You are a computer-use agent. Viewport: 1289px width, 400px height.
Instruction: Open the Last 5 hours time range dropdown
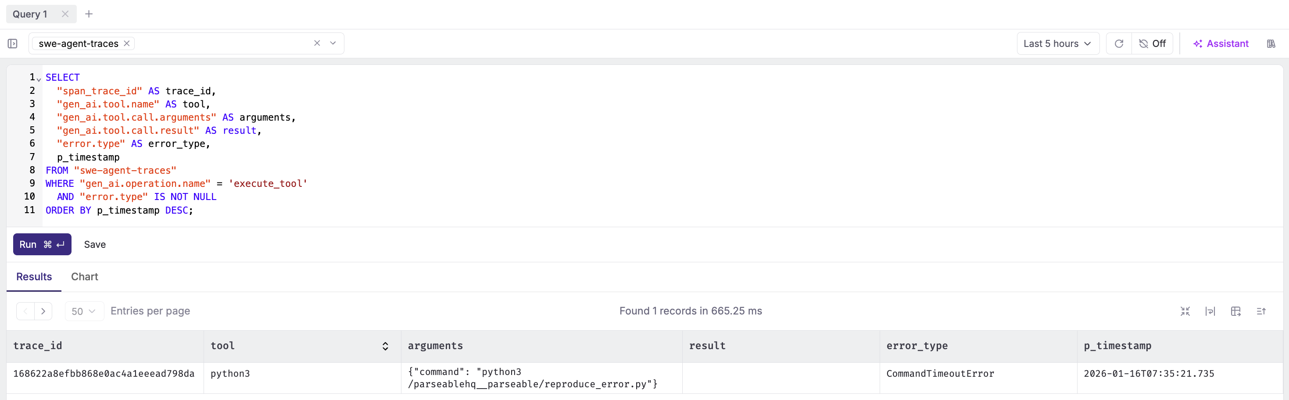pos(1057,44)
